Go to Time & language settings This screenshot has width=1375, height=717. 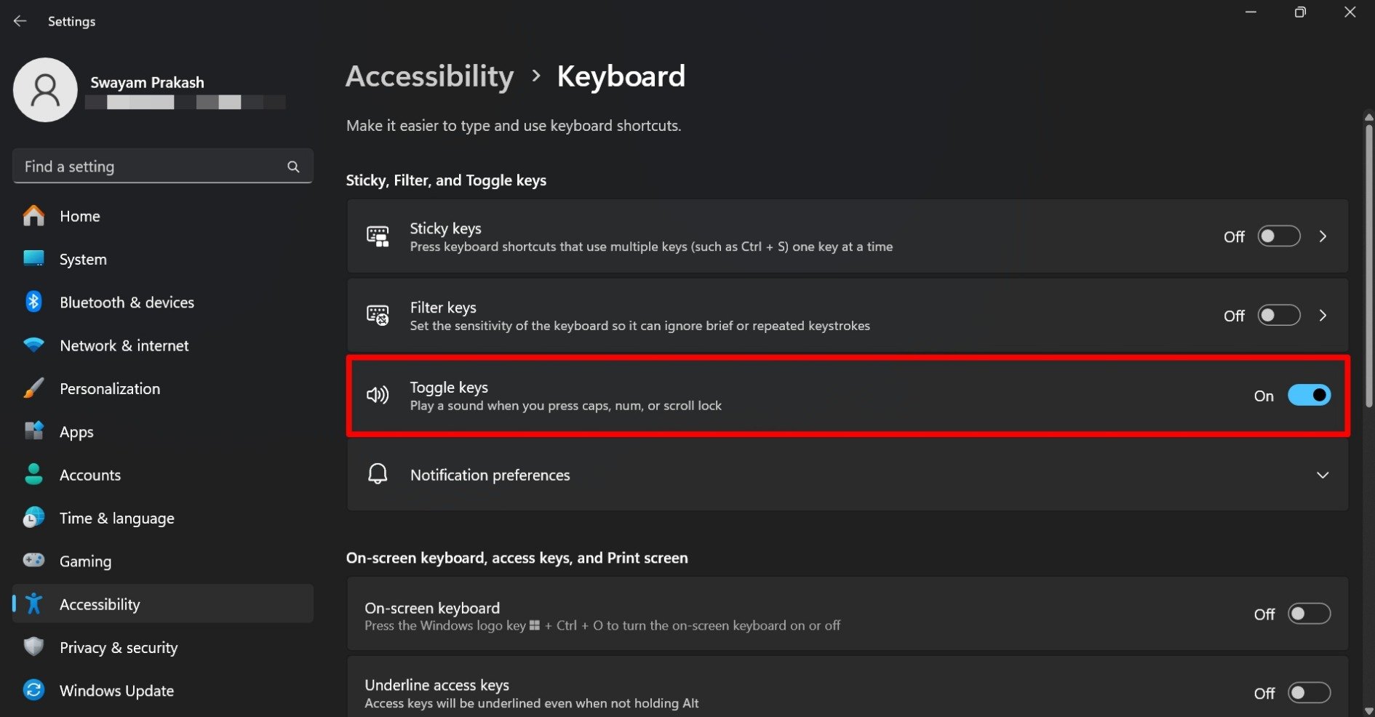click(x=116, y=518)
